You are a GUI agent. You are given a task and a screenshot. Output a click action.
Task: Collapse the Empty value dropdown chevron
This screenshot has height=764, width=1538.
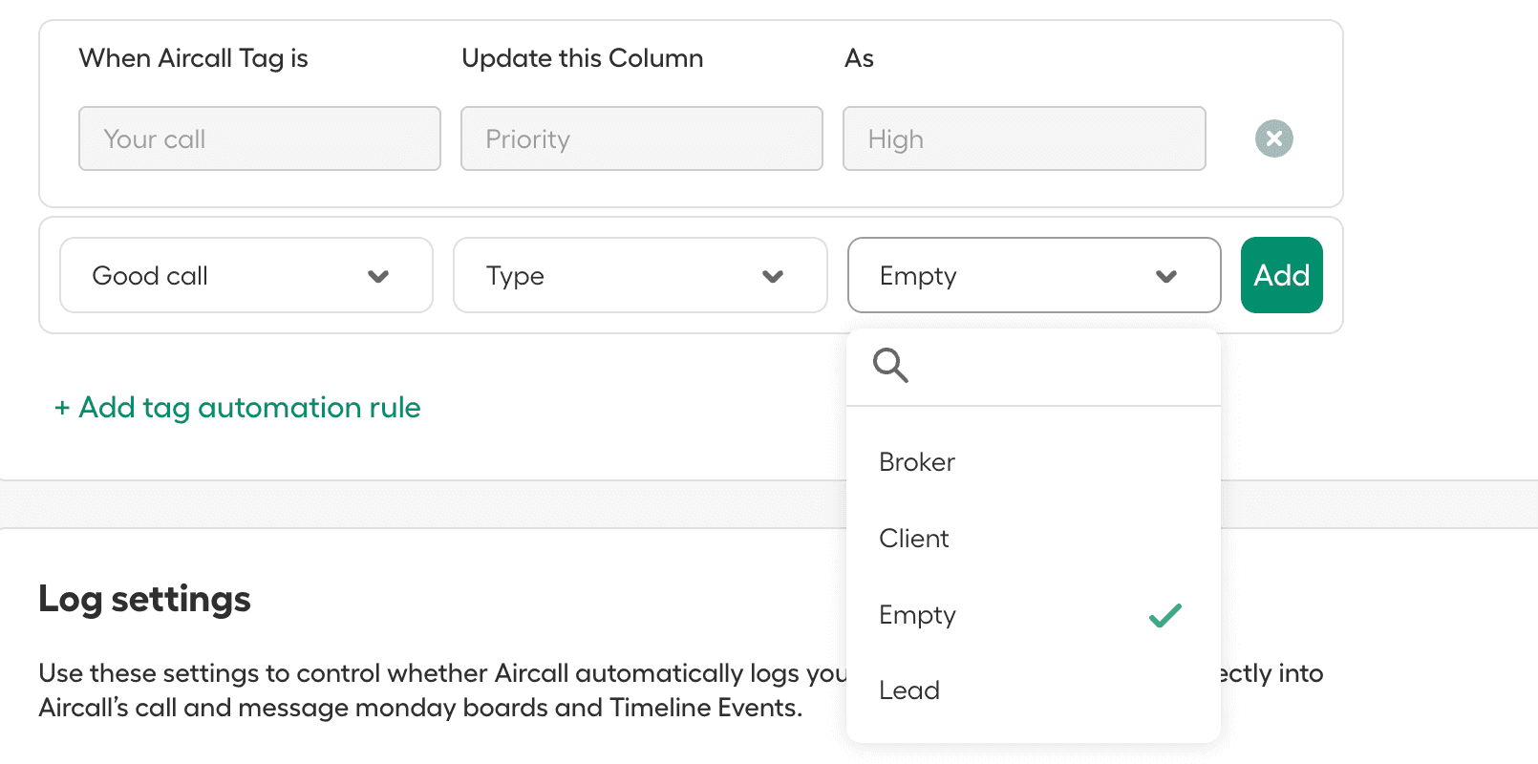(1165, 276)
